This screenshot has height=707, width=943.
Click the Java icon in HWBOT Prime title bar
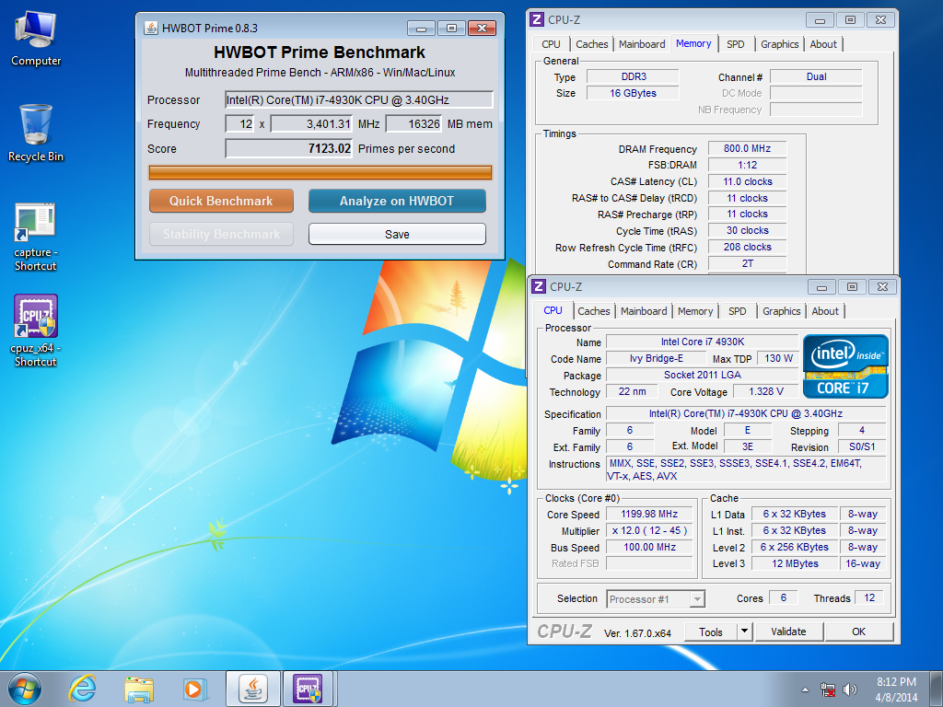tap(151, 28)
